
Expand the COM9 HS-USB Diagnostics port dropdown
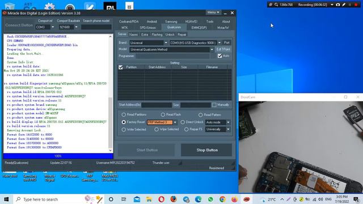click(220, 43)
